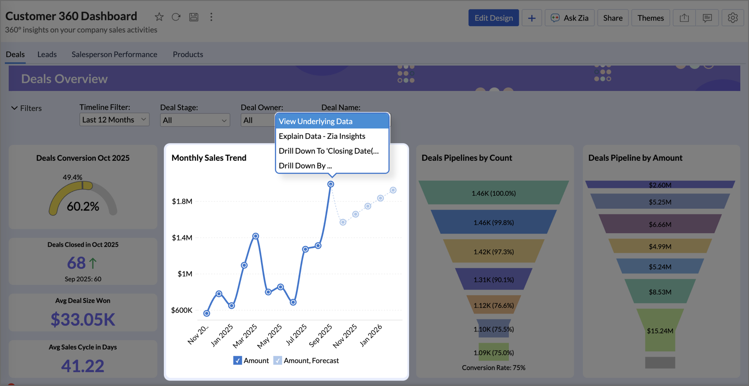Click the plus add icon button

[x=531, y=18]
